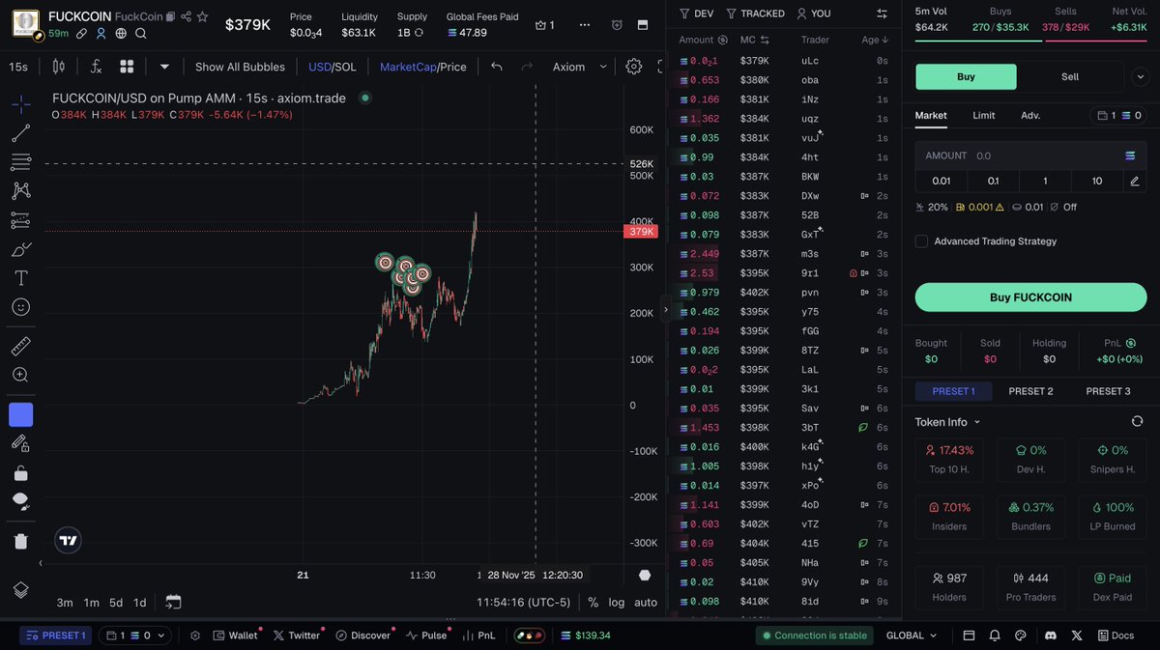Toggle auto scale on chart

(x=646, y=602)
